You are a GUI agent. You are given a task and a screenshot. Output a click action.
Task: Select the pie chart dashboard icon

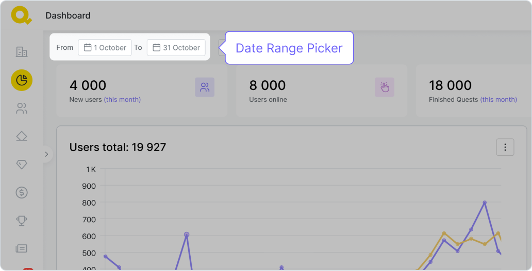pyautogui.click(x=22, y=80)
